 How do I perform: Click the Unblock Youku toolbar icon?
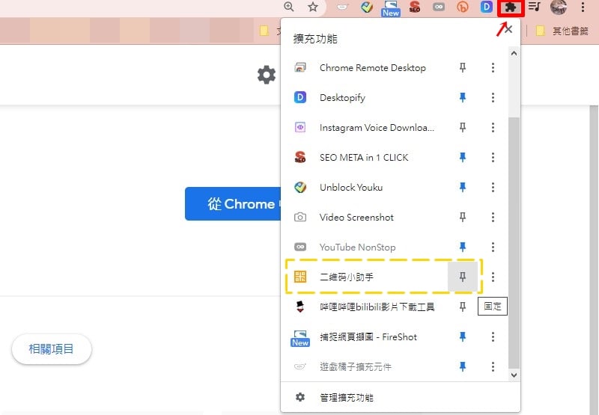(x=367, y=7)
